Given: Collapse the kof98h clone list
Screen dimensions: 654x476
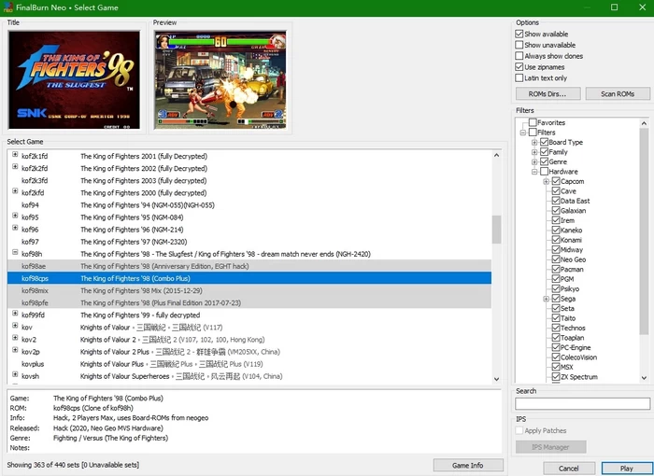Looking at the screenshot, I should pyautogui.click(x=15, y=253).
